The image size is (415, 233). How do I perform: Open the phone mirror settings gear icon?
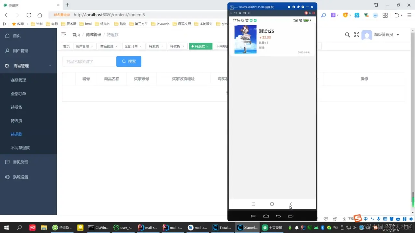coord(289,7)
